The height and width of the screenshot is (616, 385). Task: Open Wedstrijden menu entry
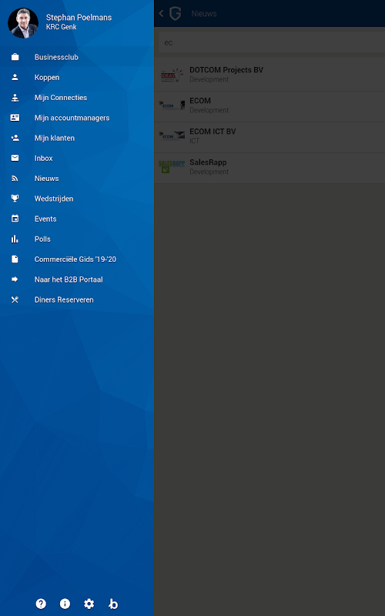tap(76, 199)
